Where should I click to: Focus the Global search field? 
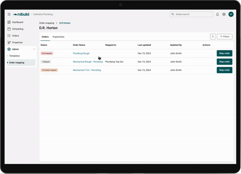click(191, 14)
